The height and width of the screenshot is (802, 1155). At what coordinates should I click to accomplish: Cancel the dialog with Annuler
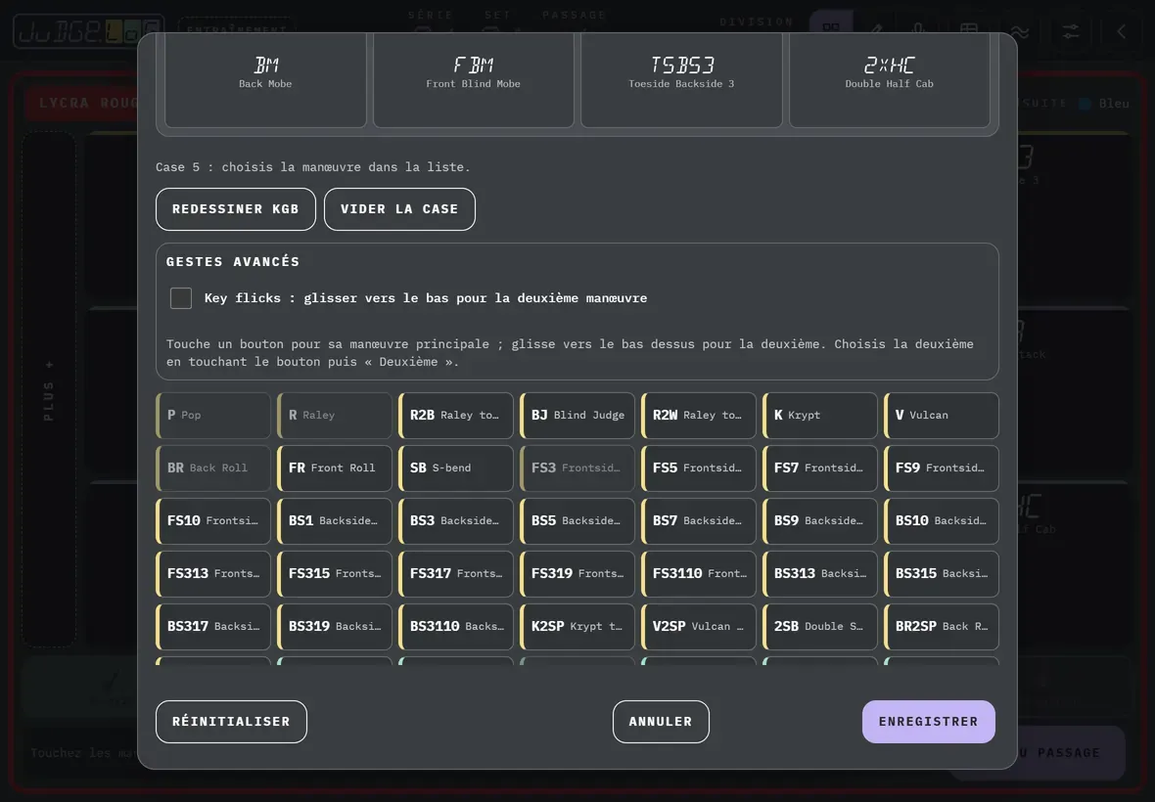661,722
